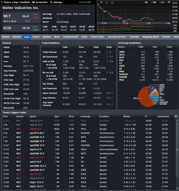
Task: Click the chart options icon beside Jun legend
Action: (x=169, y=2)
